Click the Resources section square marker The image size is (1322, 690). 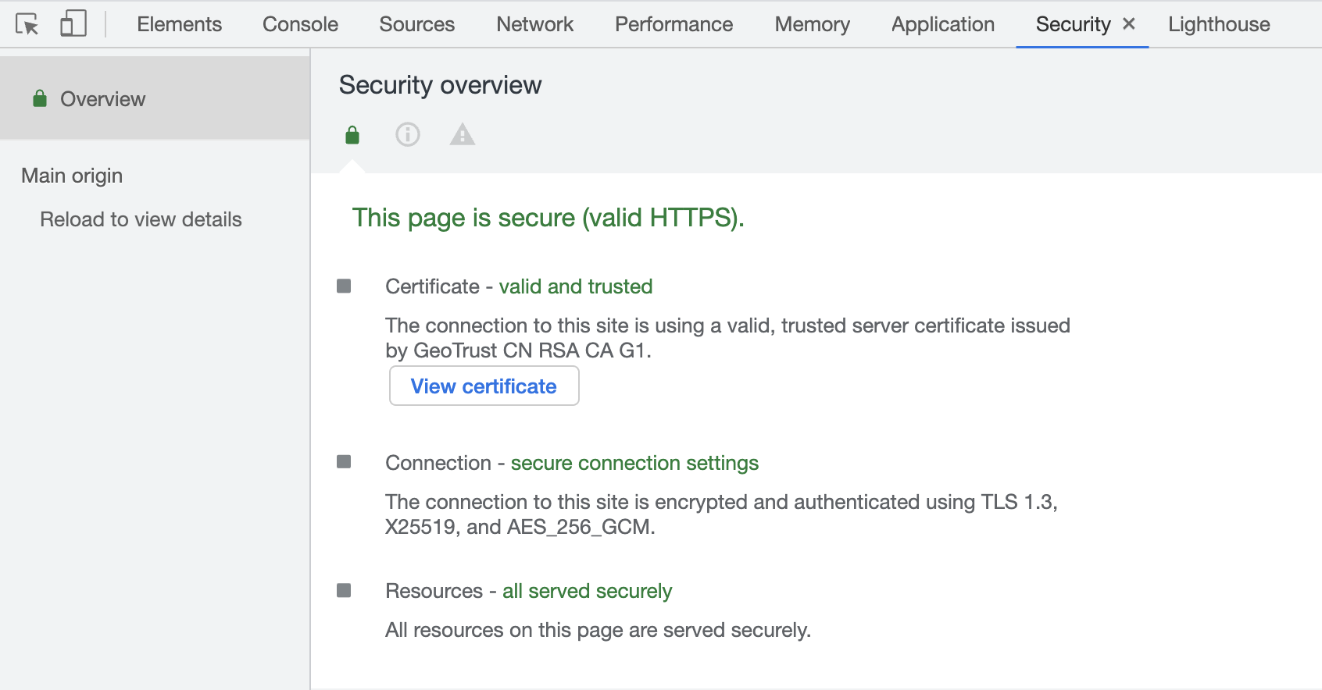[x=344, y=590]
